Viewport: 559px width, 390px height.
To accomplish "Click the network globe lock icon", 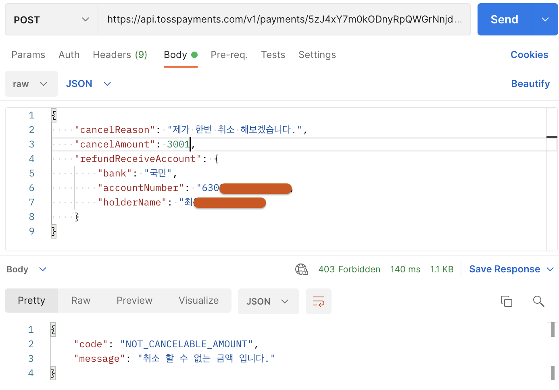I will pyautogui.click(x=302, y=269).
